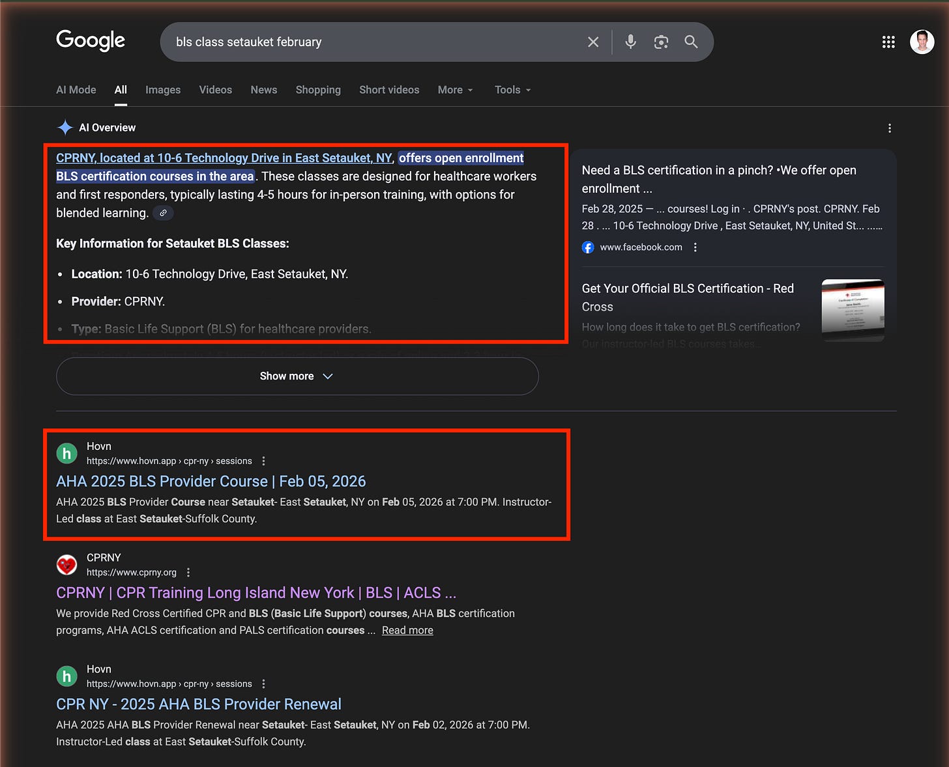
Task: Expand the AI Overview with Show more
Action: pyautogui.click(x=297, y=376)
